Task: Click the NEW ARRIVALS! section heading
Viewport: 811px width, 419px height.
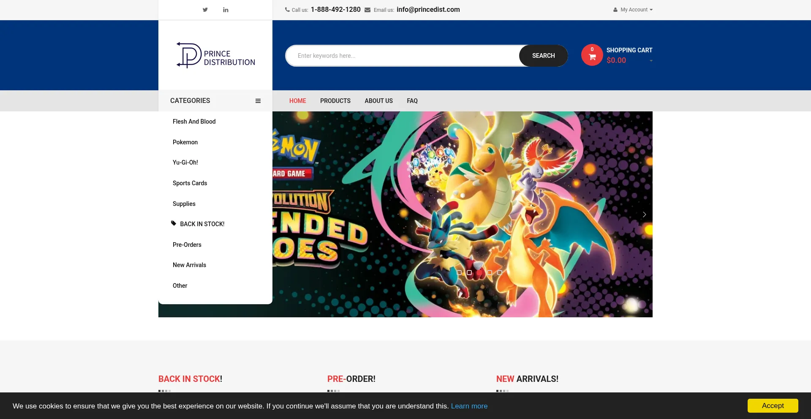Action: pyautogui.click(x=527, y=379)
